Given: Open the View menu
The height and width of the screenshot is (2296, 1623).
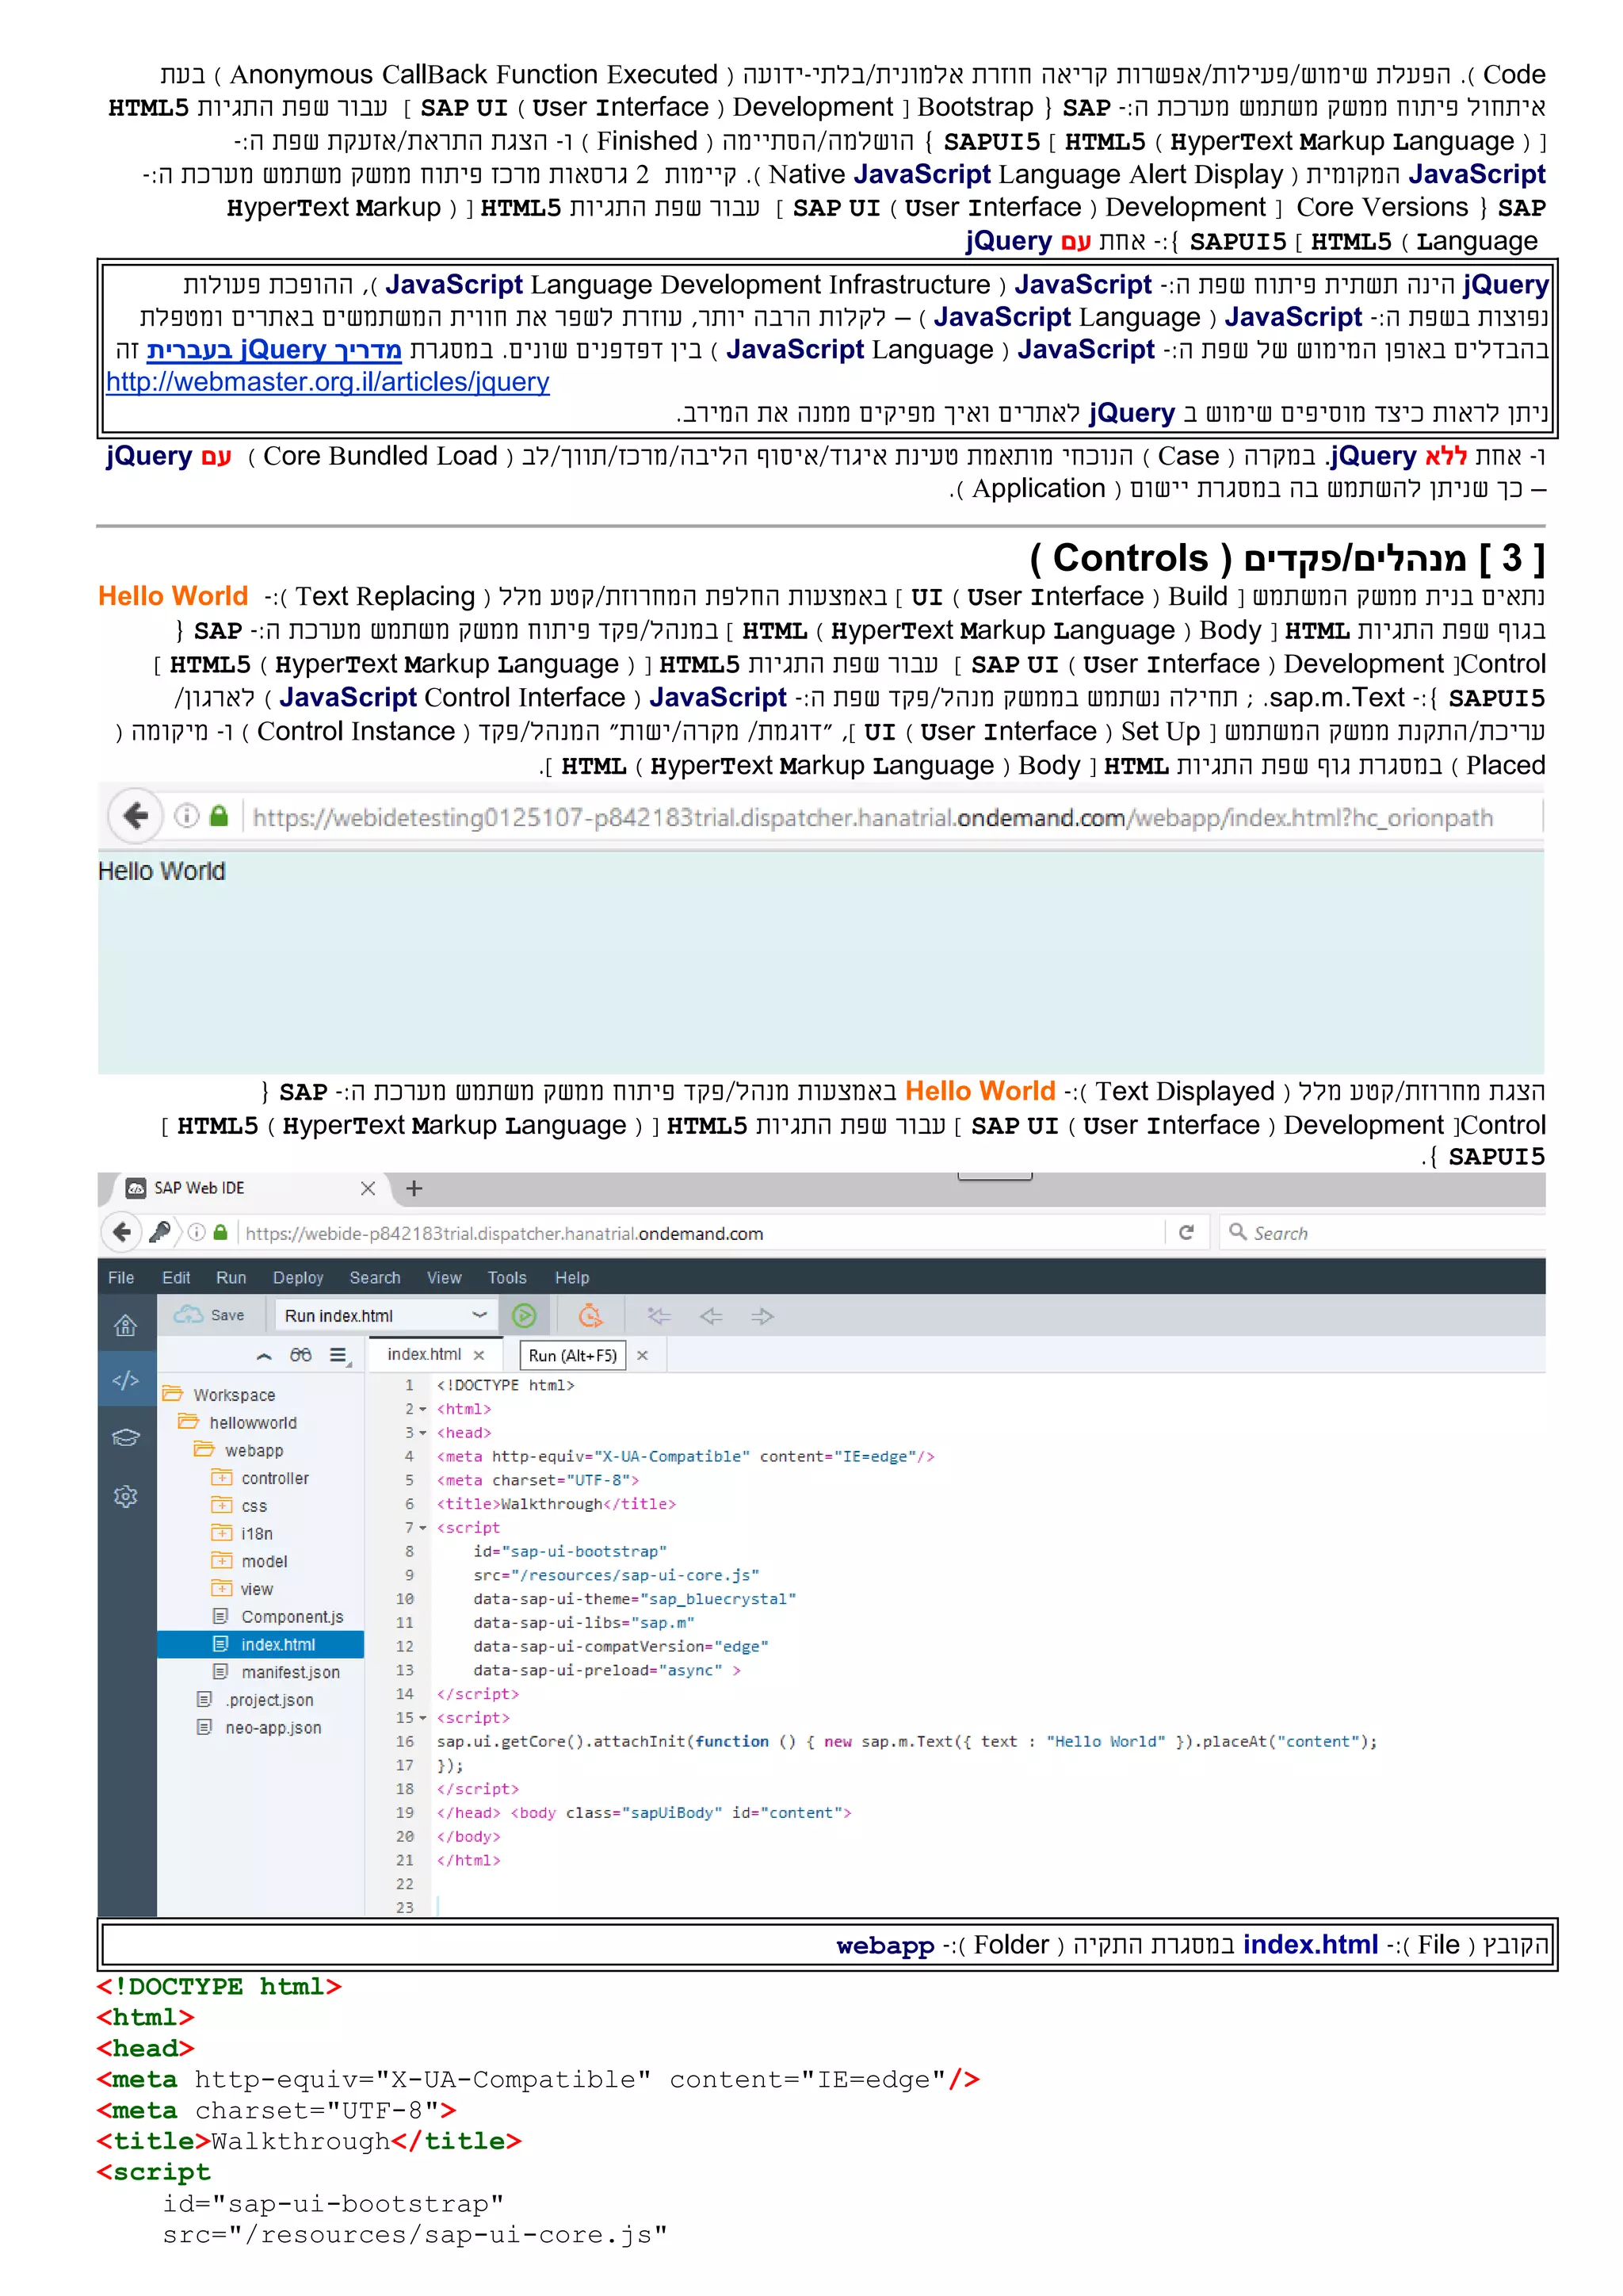Looking at the screenshot, I should [x=444, y=1278].
